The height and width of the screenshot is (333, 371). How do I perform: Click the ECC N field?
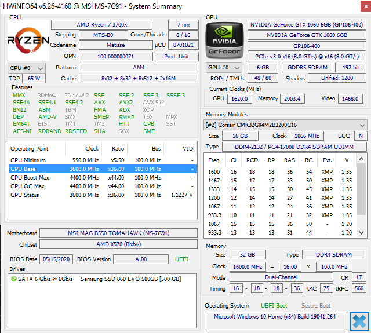(x=361, y=136)
